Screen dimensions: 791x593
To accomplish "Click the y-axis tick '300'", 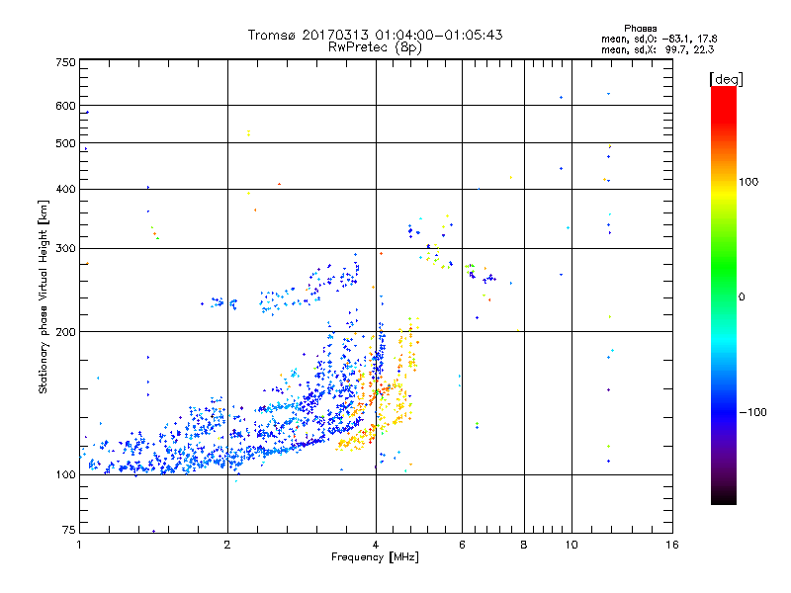I will [65, 249].
